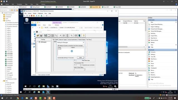Click Iometer stop test sign icon
The width and height of the screenshot is (178, 100).
(64, 36)
